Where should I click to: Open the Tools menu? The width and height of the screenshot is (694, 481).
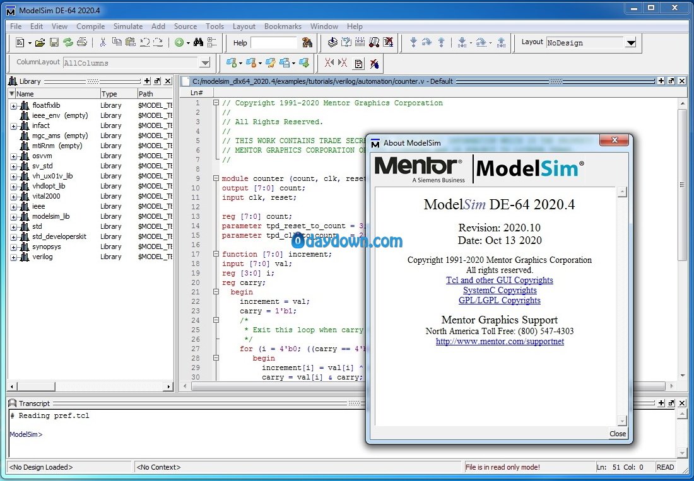[x=215, y=26]
